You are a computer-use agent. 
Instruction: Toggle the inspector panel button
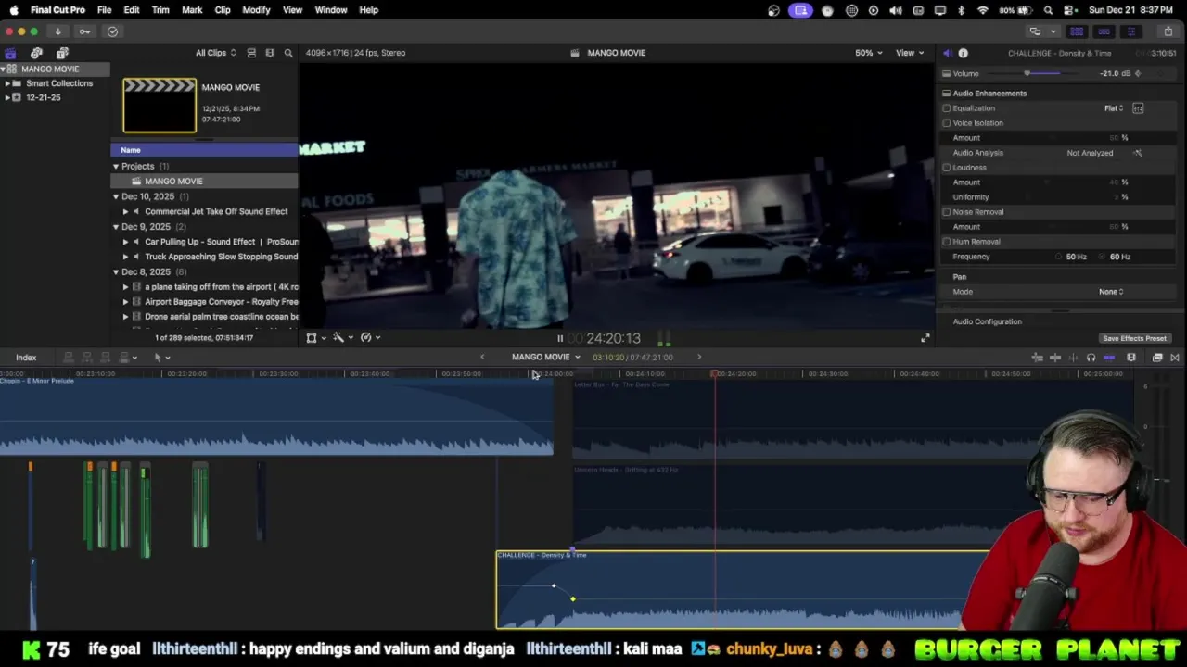[1130, 31]
